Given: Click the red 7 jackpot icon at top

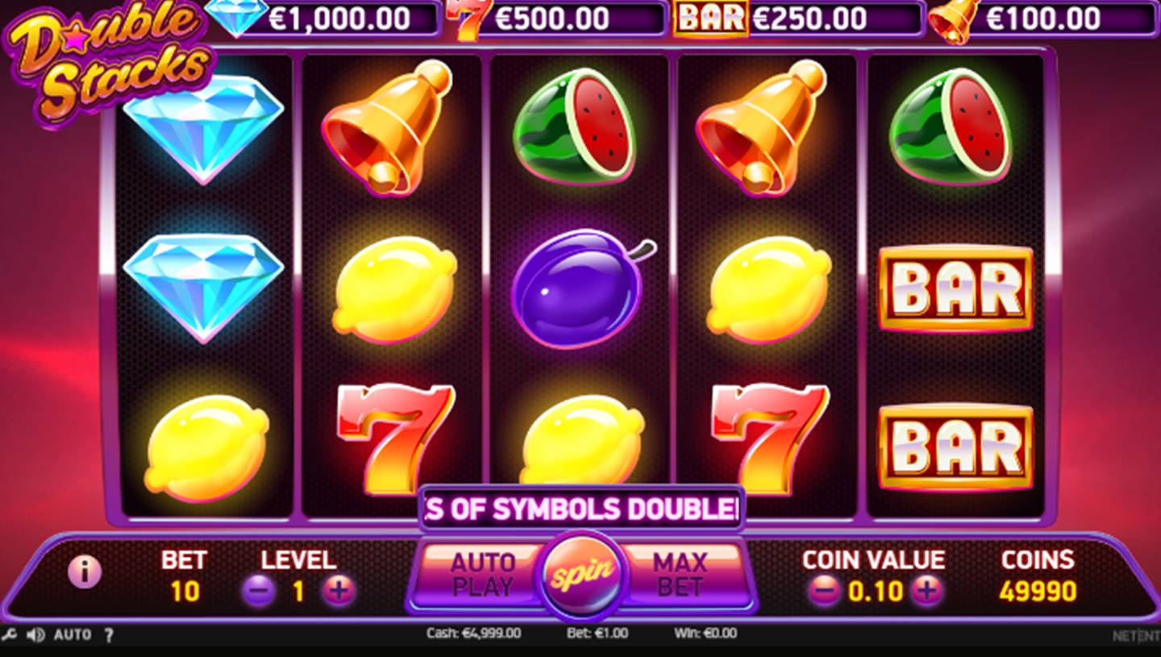Looking at the screenshot, I should pyautogui.click(x=465, y=19).
